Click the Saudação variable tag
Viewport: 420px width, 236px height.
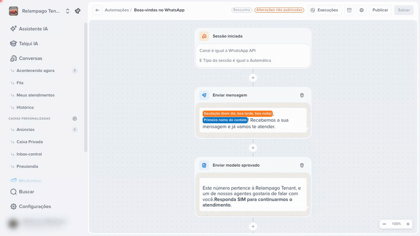[x=238, y=113]
